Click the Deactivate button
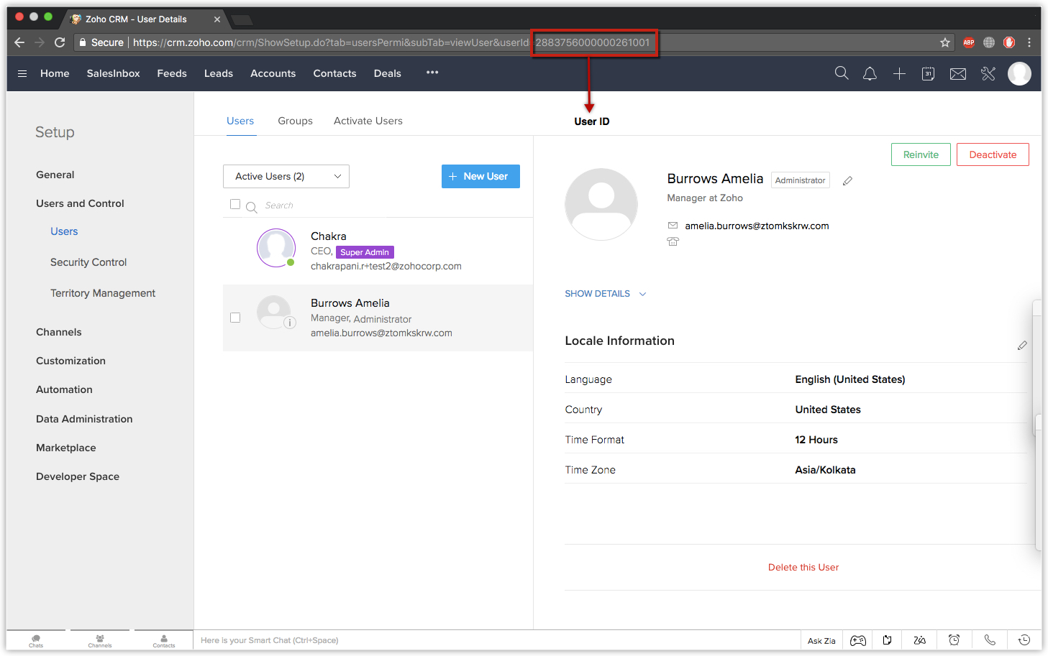 [x=993, y=154]
